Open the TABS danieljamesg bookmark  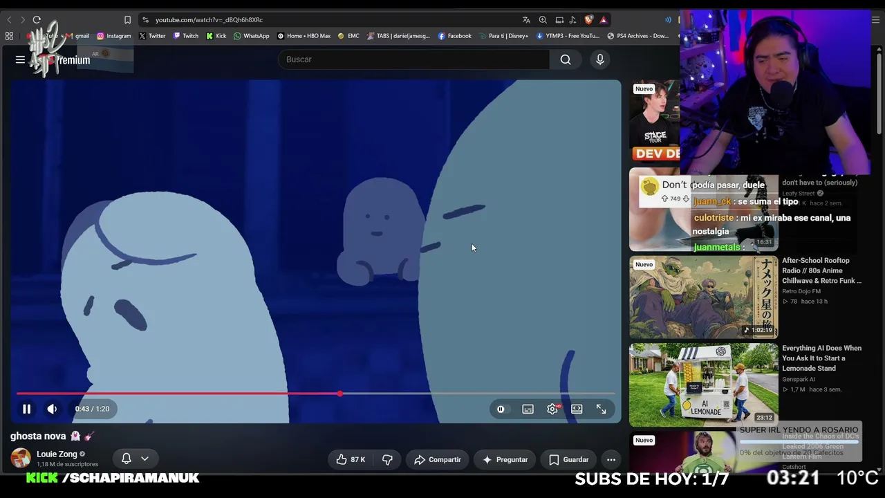point(399,36)
